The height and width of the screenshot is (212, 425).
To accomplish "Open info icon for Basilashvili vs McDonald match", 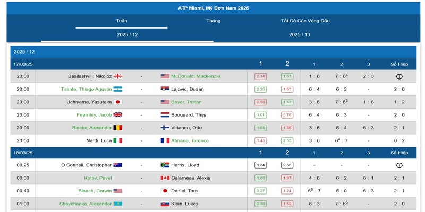I will [399, 76].
